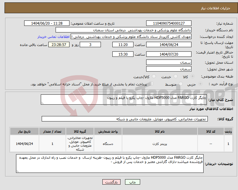This screenshot has width=238, height=190.
Task: Click response deadline date 1404/06/24 field
Action: pos(169,44)
